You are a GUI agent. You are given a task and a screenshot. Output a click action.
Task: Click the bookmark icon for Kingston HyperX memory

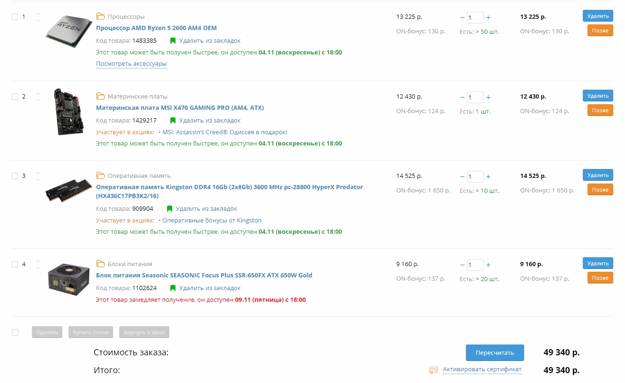(x=169, y=209)
